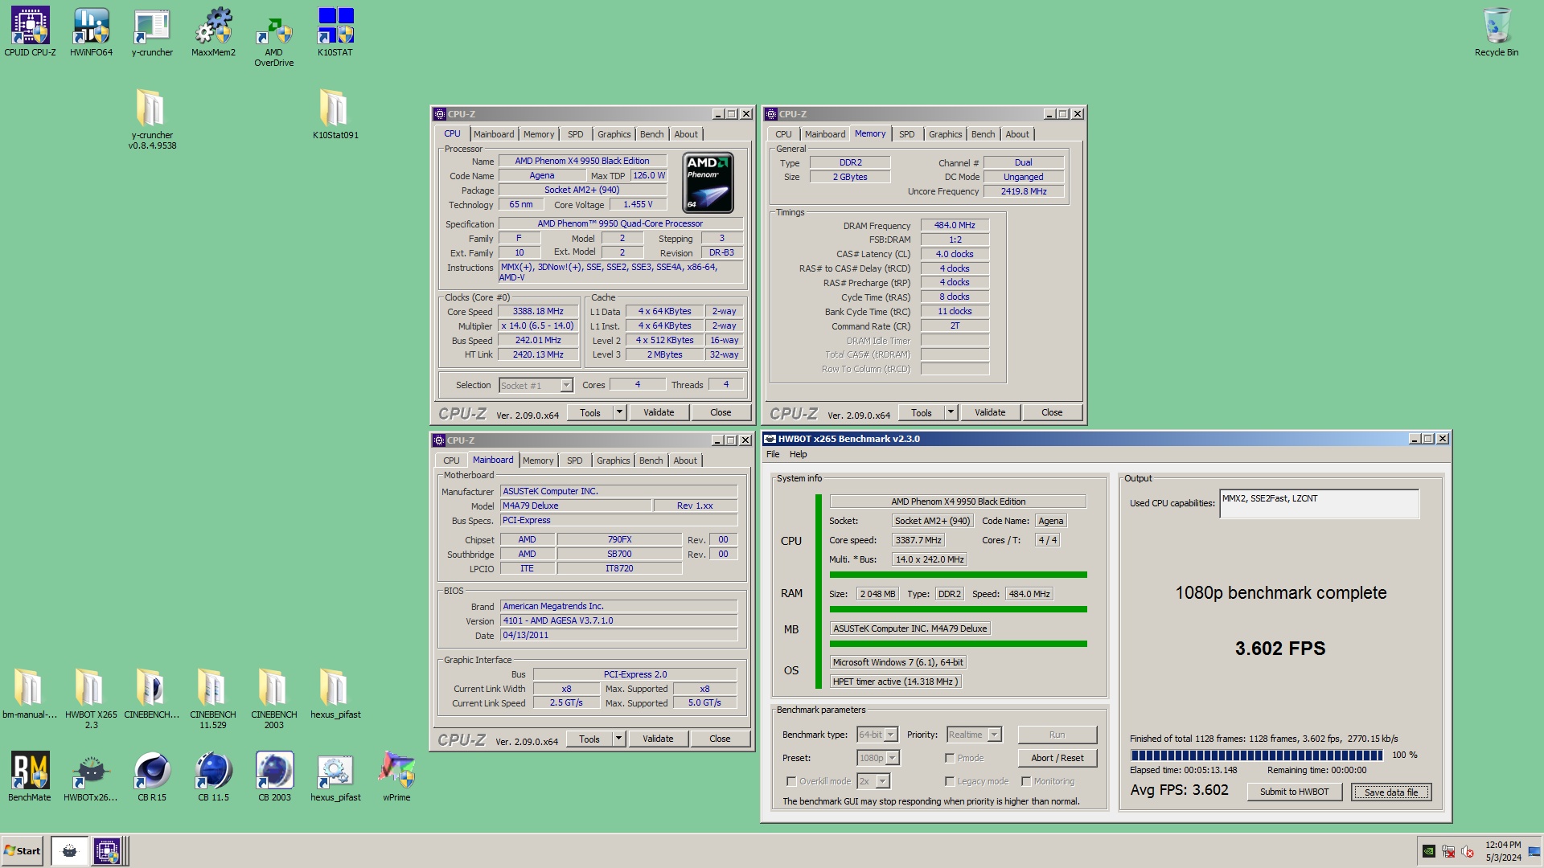Launch BenchMate desktop shortcut
This screenshot has height=868, width=1544.
click(30, 776)
